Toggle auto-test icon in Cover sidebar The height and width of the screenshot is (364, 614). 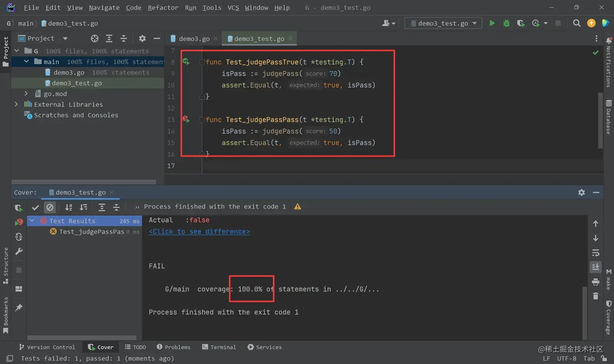click(19, 237)
